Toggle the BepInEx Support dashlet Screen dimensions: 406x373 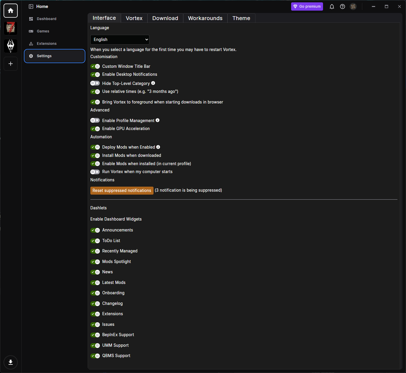point(95,335)
